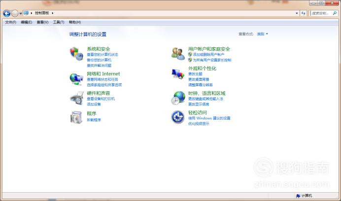This screenshot has width=341, height=201.
Task: Open the 文件(F) menu
Action: coord(11,22)
